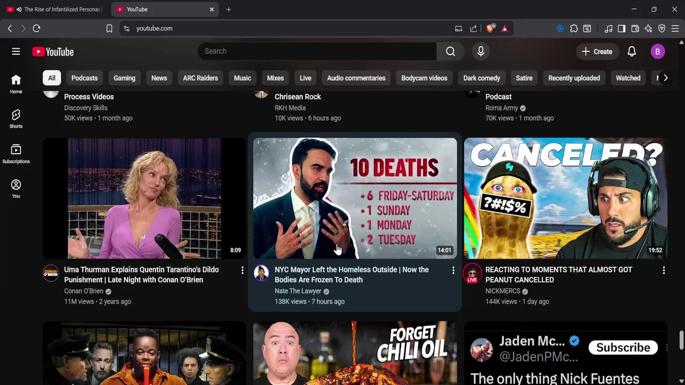Open Shorts in sidebar
This screenshot has height=385, width=685.
pos(16,119)
